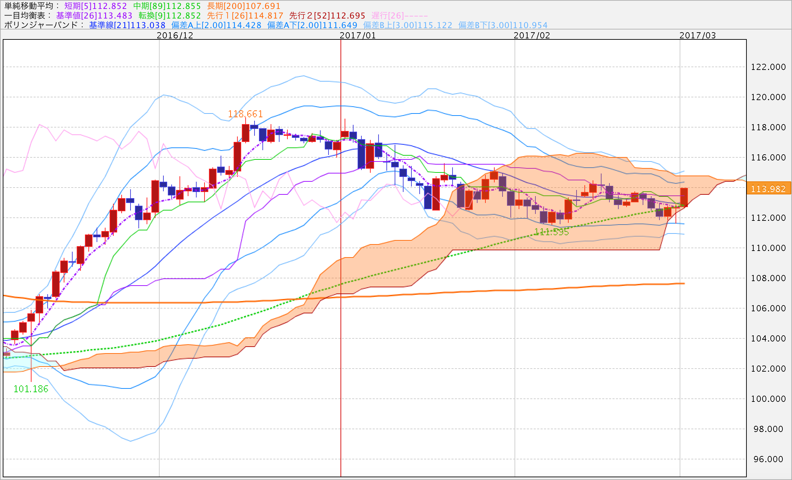Click the mid-term [89] 112.855 legend label
792x480 pixels.
pos(167,6)
